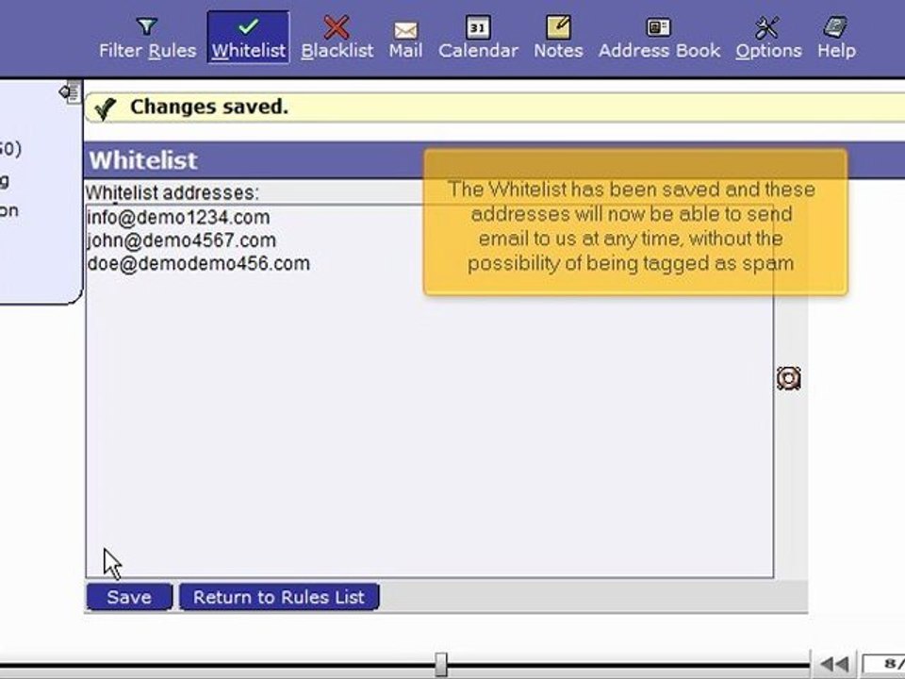Open Notes notepad icon
905x679 pixels.
558,26
